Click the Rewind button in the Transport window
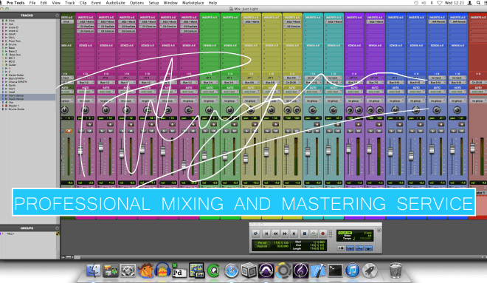This screenshot has width=487, height=283. (275, 233)
